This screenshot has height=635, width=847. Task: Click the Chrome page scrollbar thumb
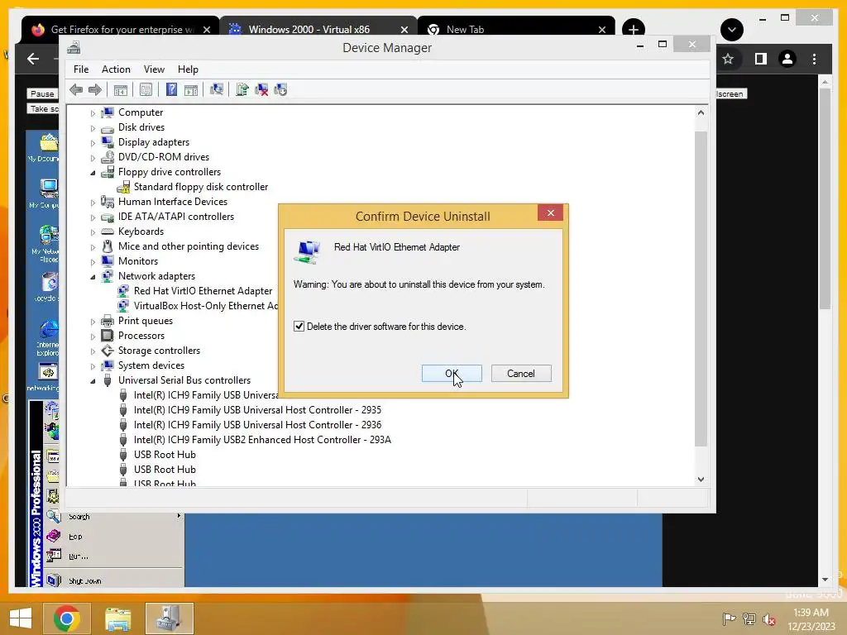[x=825, y=198]
